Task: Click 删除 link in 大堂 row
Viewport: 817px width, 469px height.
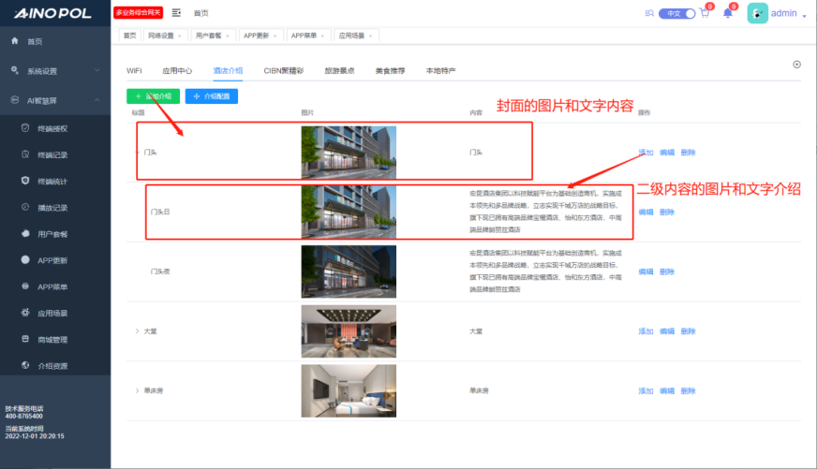Action: [689, 331]
